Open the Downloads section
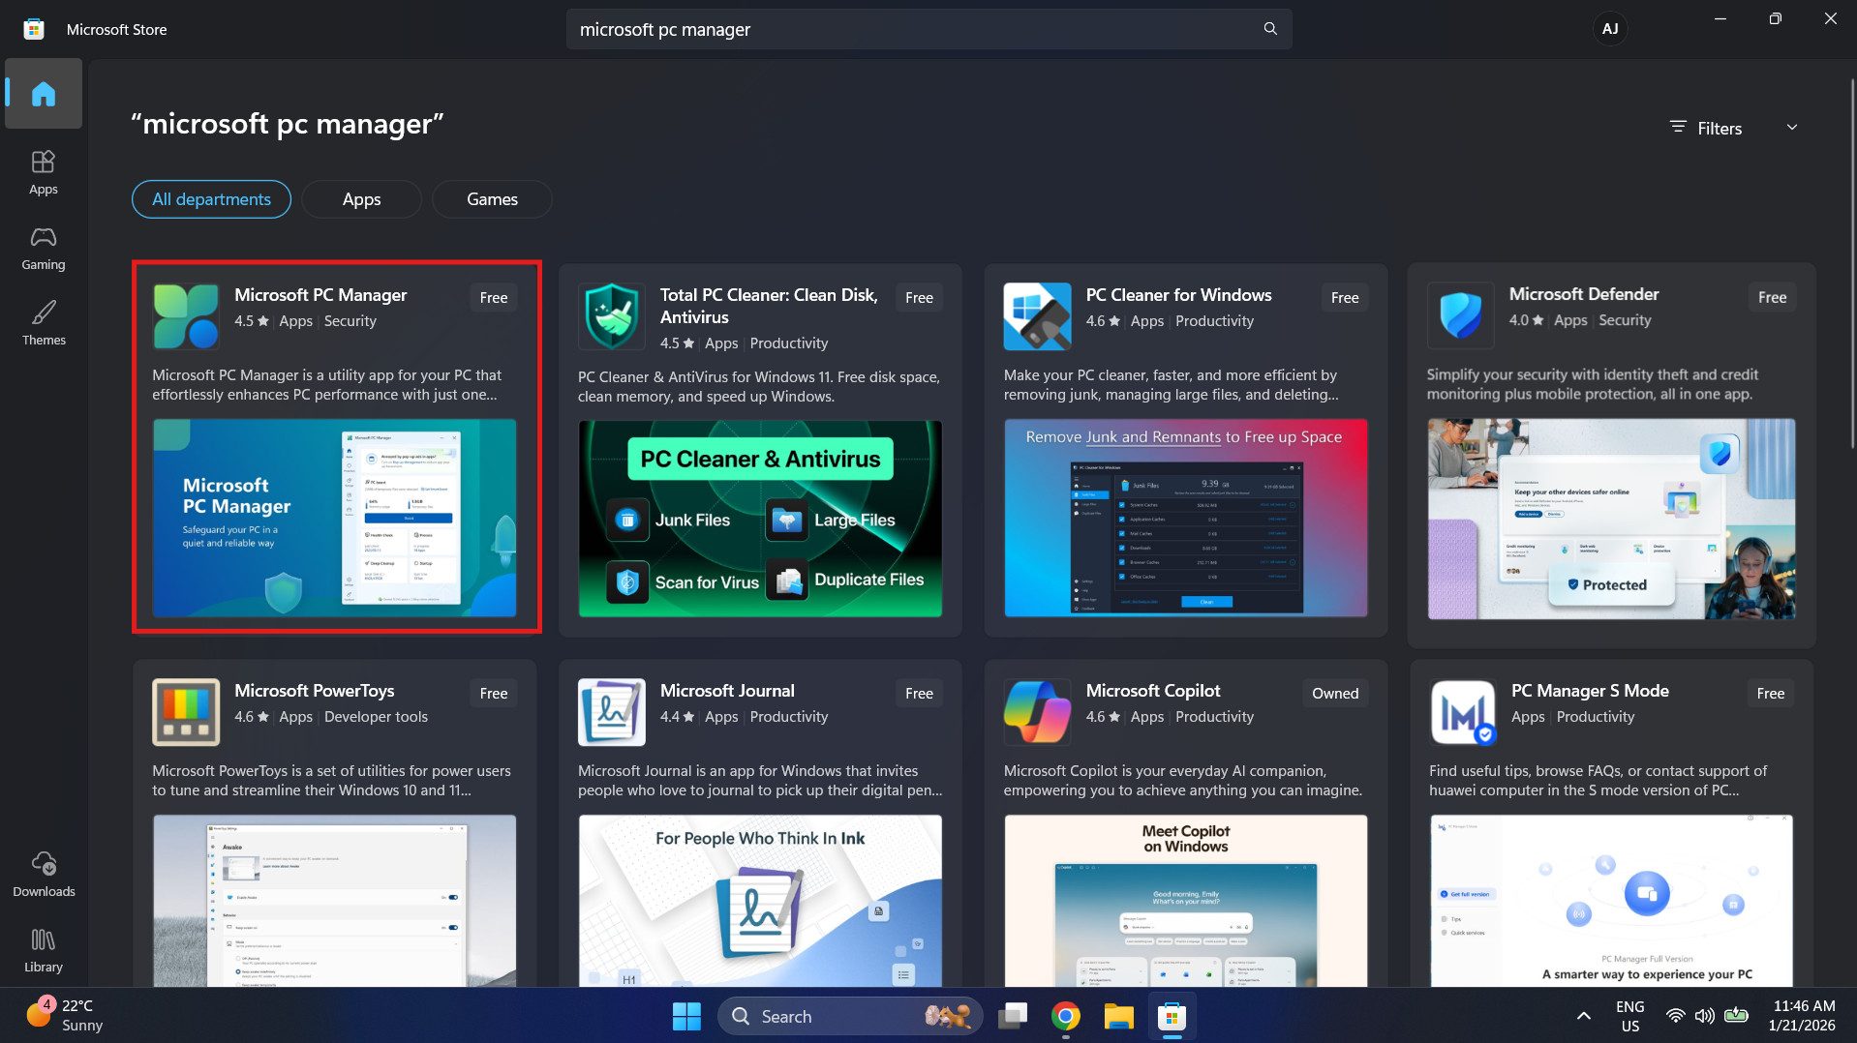The height and width of the screenshot is (1043, 1857). pyautogui.click(x=43, y=874)
